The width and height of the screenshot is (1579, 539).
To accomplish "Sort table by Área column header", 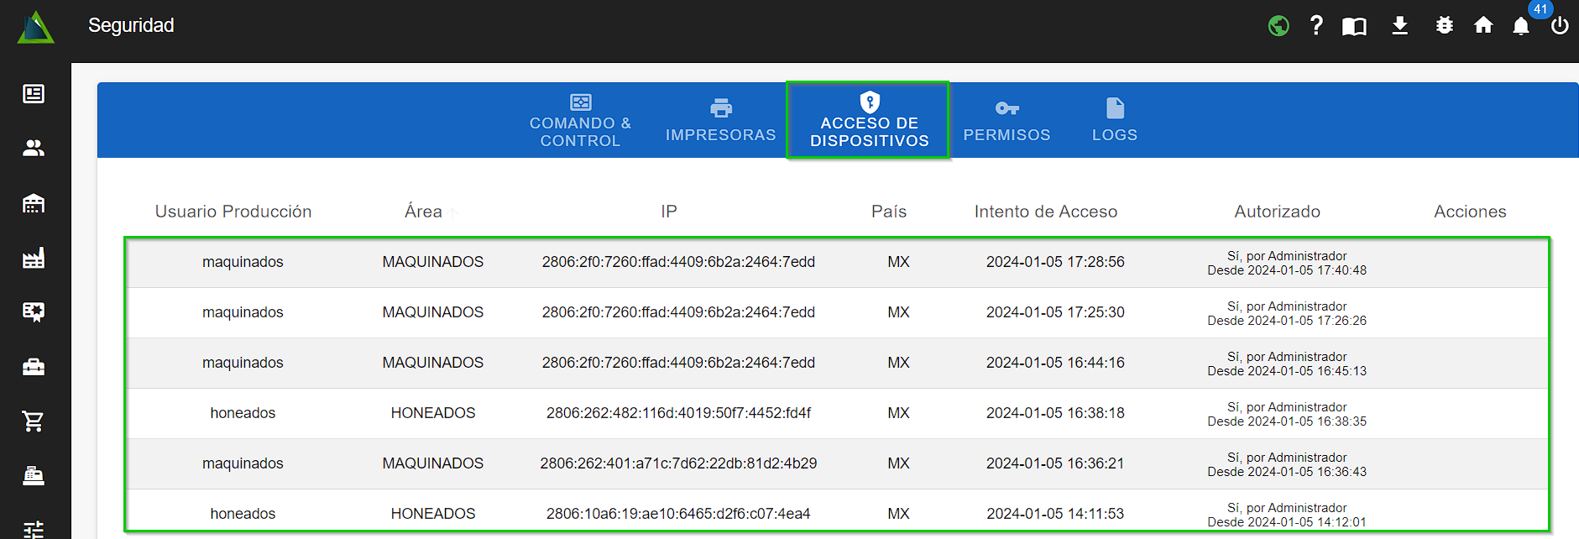I will 423,212.
